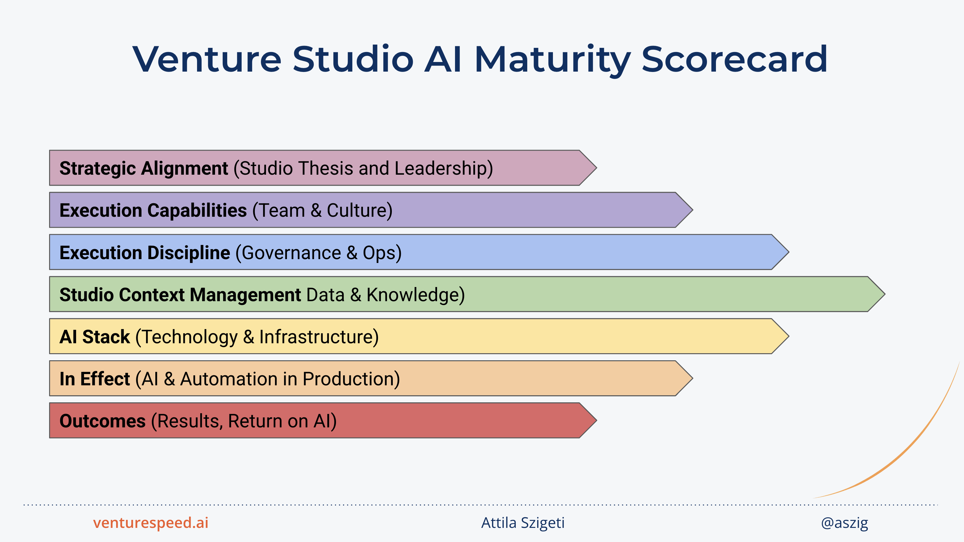The width and height of the screenshot is (964, 542).
Task: Click the Strategic Alignment arrow bar
Action: 323,168
